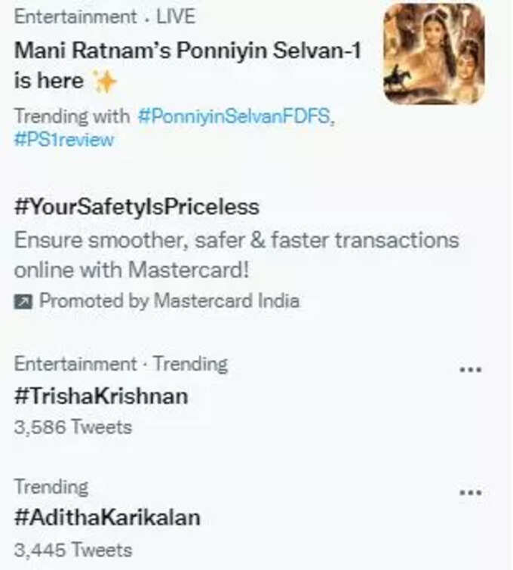Select the 'Entertainment . LIVE' label
Screen dimensions: 513x570
click(x=105, y=17)
